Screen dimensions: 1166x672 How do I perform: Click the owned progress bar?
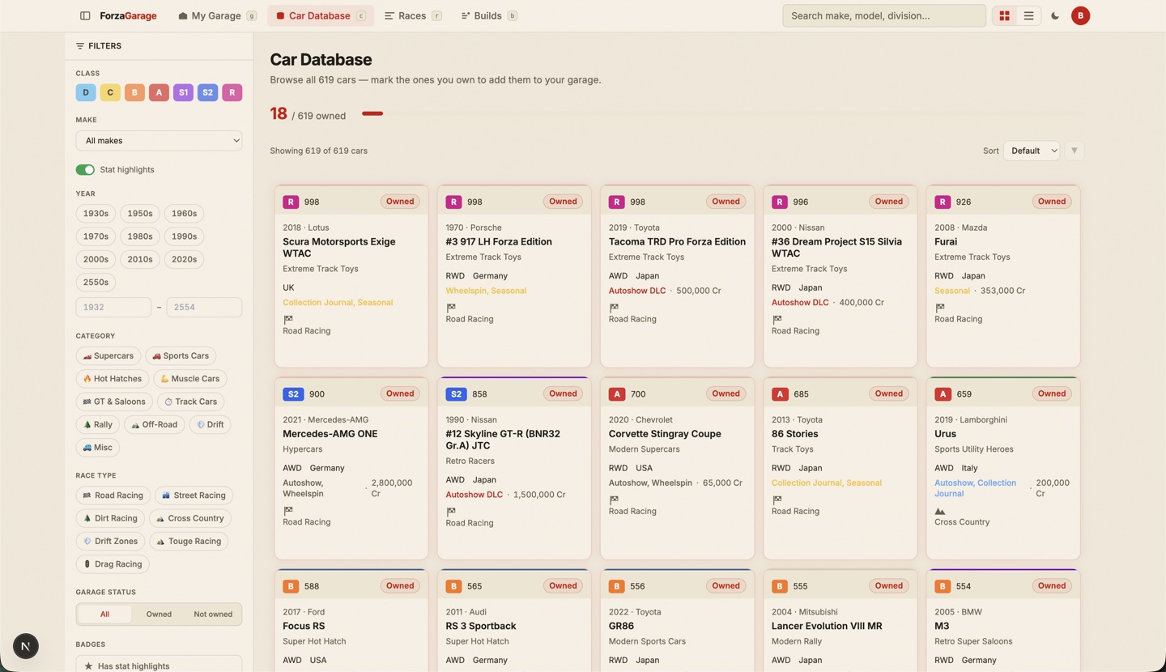[723, 113]
